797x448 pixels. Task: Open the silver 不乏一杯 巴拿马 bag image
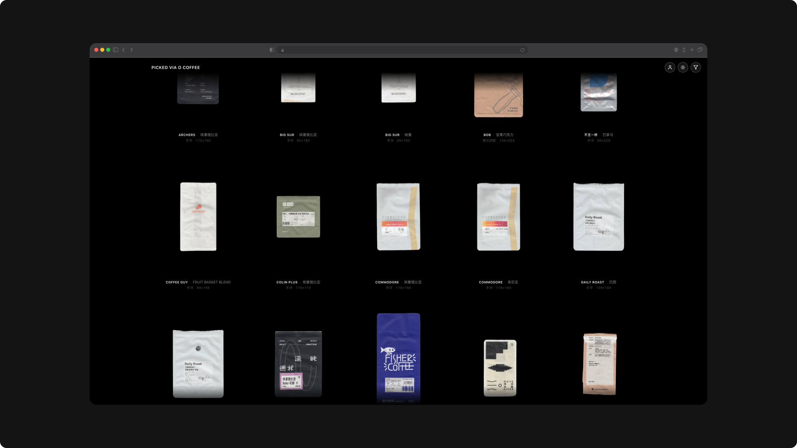pyautogui.click(x=599, y=92)
